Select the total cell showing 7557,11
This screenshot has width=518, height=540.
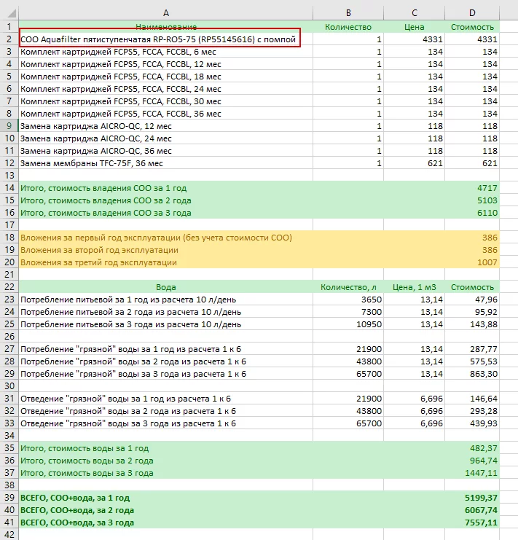click(x=472, y=523)
